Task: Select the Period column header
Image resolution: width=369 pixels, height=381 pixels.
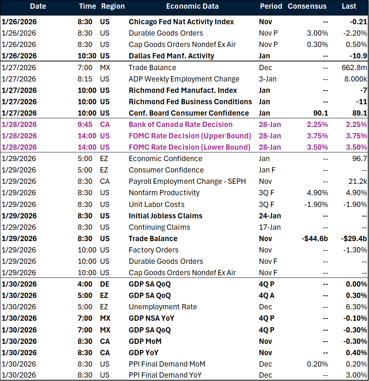Action: pos(271,6)
